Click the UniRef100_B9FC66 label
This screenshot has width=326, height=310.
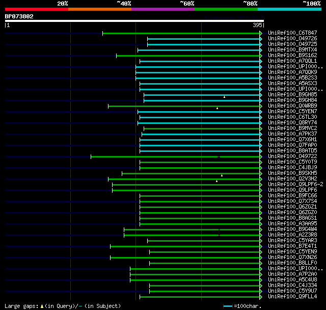[x=292, y=196]
